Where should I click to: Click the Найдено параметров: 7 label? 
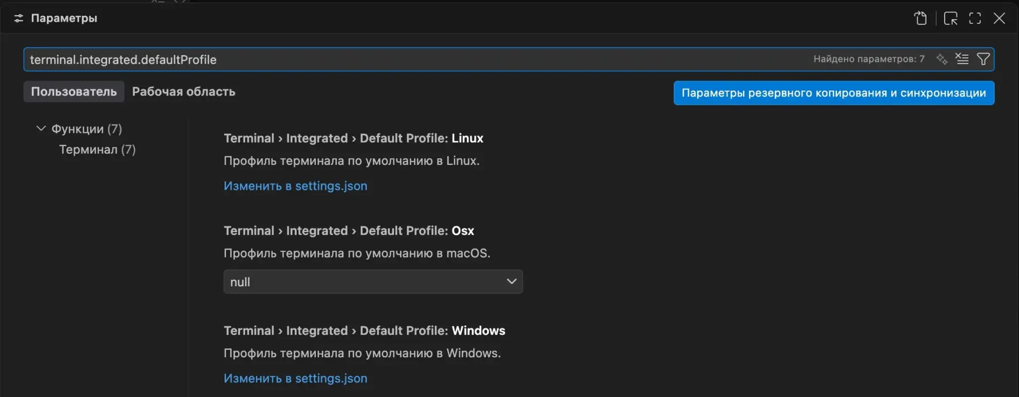coord(869,59)
